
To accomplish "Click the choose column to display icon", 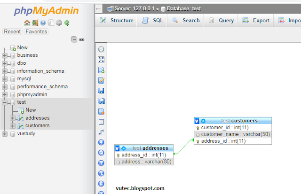I will tap(101, 142).
